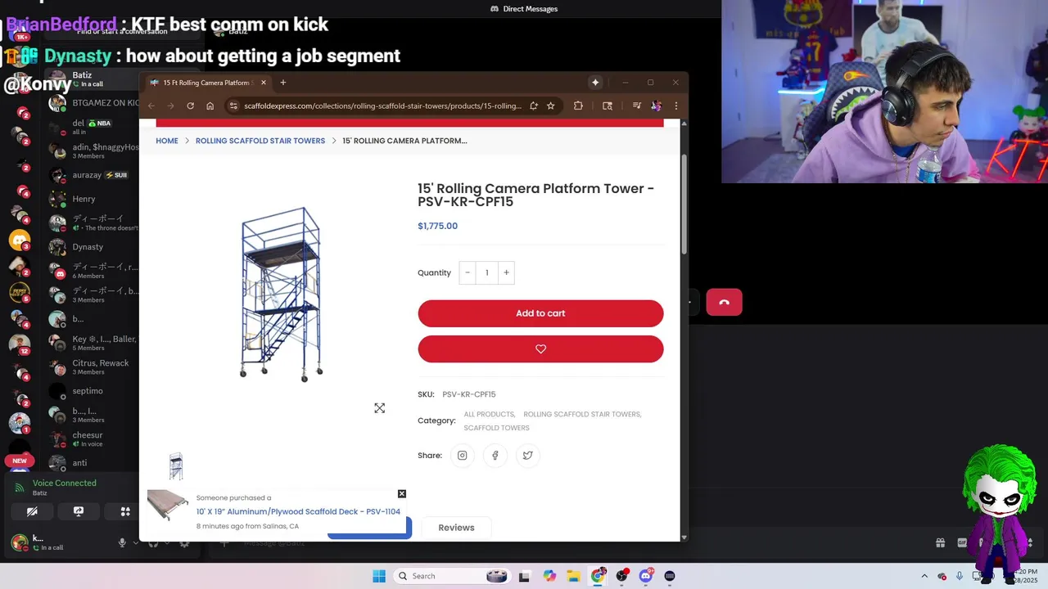Open Discord gift icon in message bar
Screen dimensions: 1048x589
tap(941, 542)
